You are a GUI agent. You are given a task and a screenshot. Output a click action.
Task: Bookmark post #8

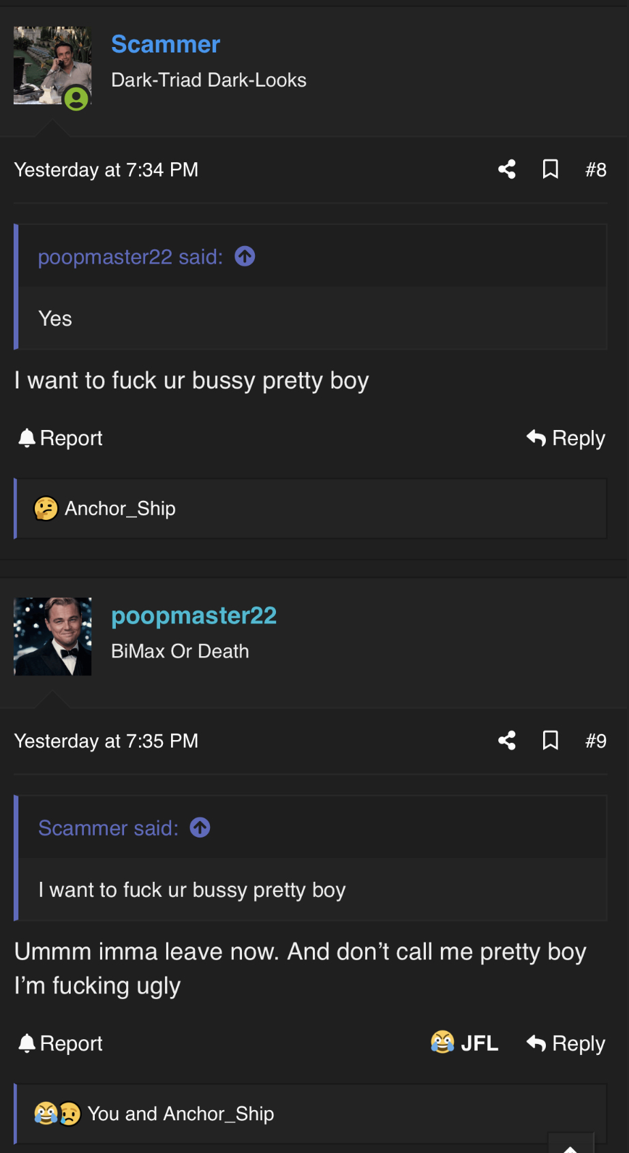pyautogui.click(x=551, y=169)
